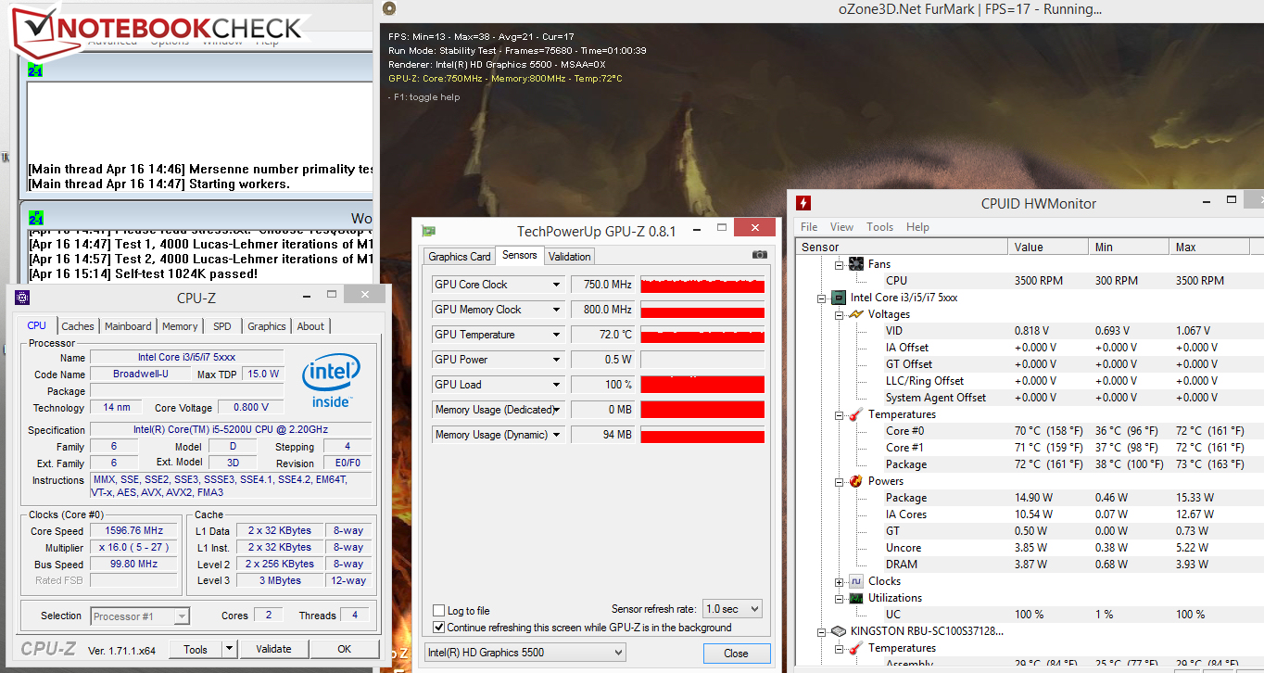Click the chip icon beside Intel Core i3/i5/i7 5xxx
Image resolution: width=1264 pixels, height=673 pixels.
840,298
